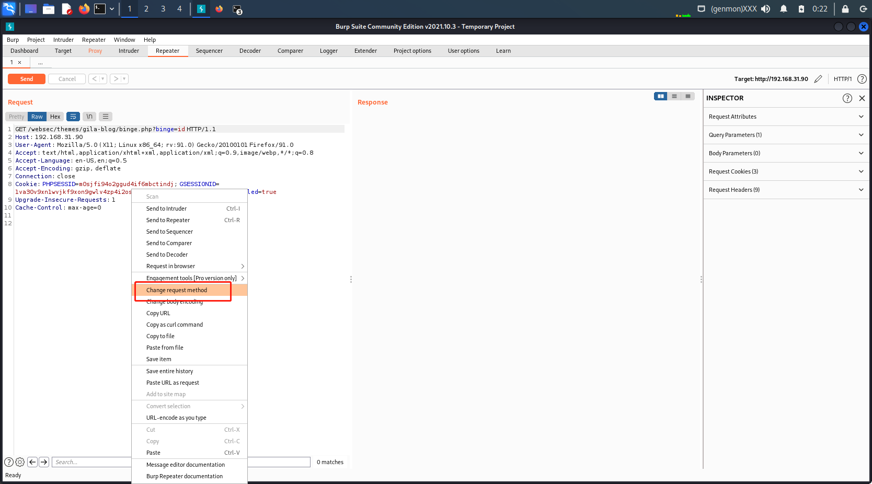Expand Request Attributes section
The image size is (872, 484).
coord(786,117)
